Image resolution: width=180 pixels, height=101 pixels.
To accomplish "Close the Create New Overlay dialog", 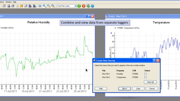I will point(158,61).
